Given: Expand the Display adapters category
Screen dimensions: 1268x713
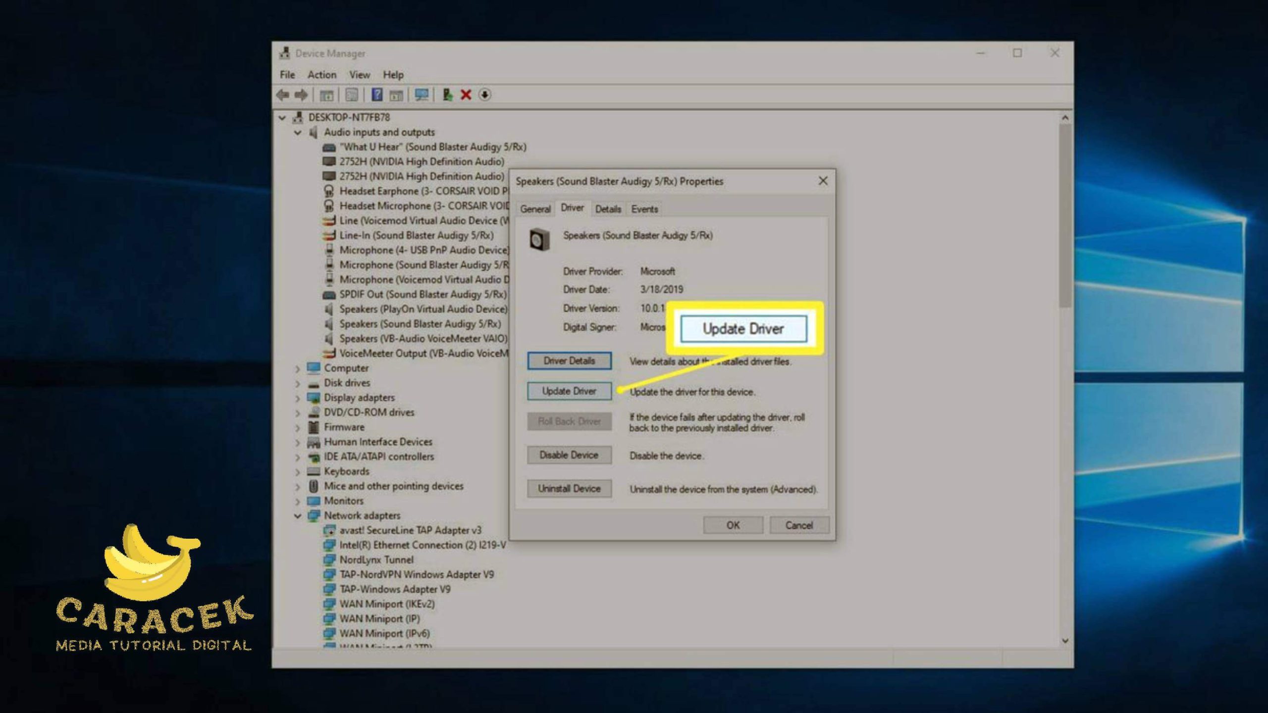Looking at the screenshot, I should [298, 398].
